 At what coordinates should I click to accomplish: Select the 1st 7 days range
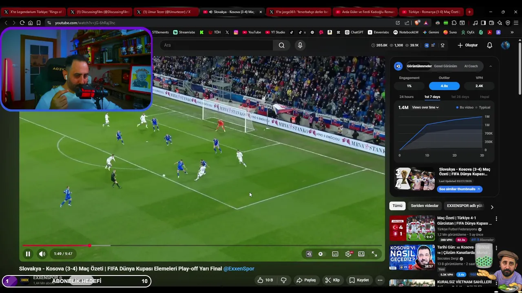(432, 97)
